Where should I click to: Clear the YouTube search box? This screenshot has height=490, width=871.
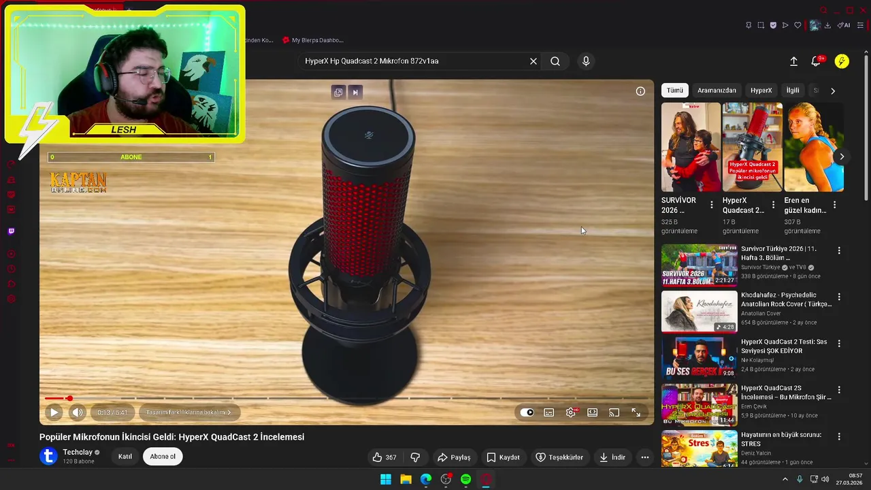(533, 61)
